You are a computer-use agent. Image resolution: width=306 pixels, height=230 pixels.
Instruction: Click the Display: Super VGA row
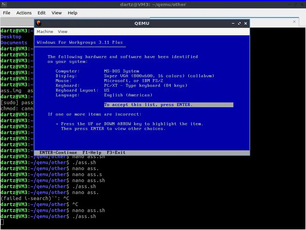(x=135, y=76)
